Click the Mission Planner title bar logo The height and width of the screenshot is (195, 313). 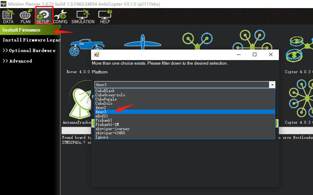click(4, 4)
